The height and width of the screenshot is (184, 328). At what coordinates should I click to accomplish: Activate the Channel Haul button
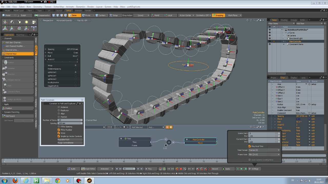pos(18,54)
